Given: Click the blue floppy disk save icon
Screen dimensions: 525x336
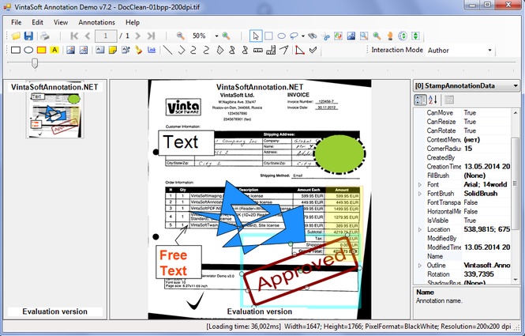Looking at the screenshot, I should click(28, 36).
